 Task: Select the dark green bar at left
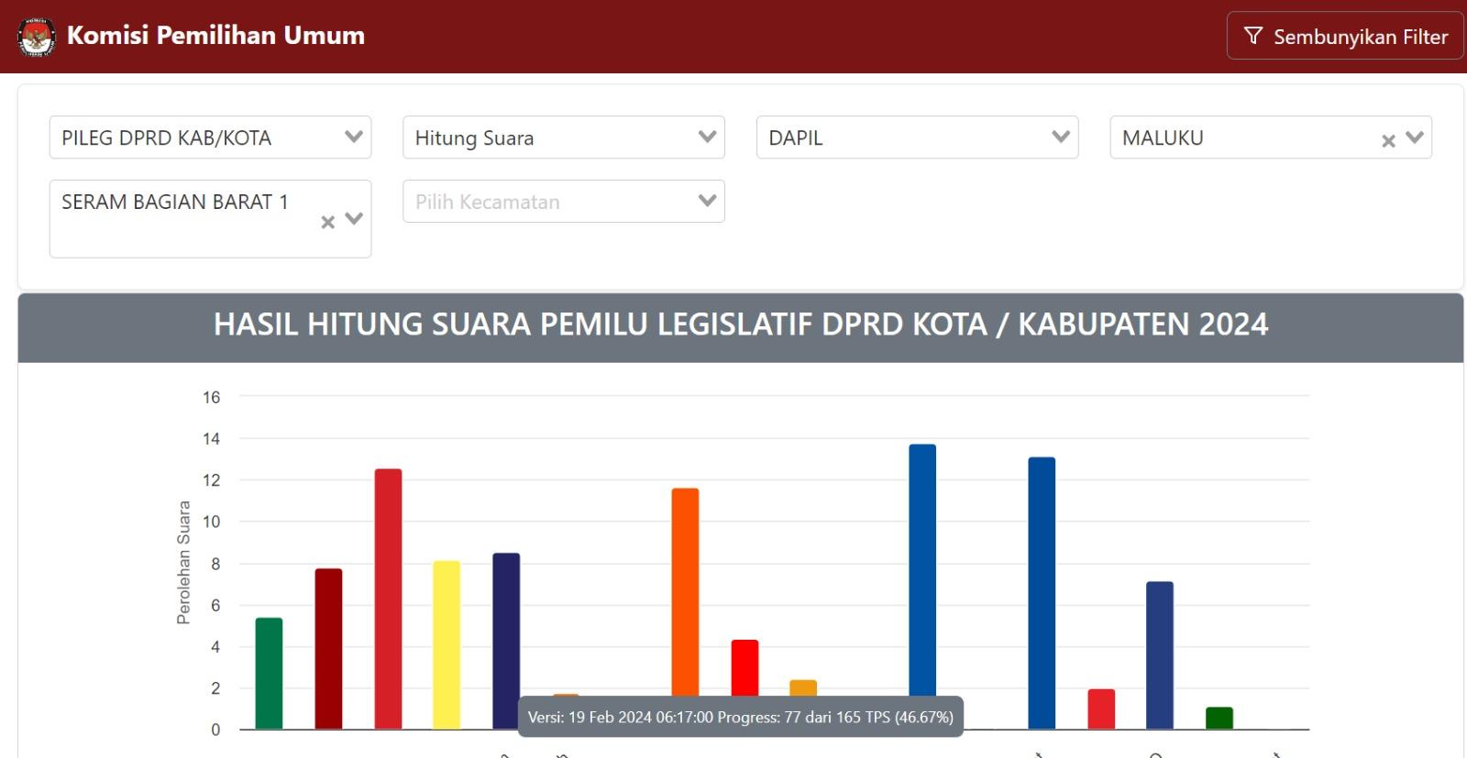[x=269, y=674]
